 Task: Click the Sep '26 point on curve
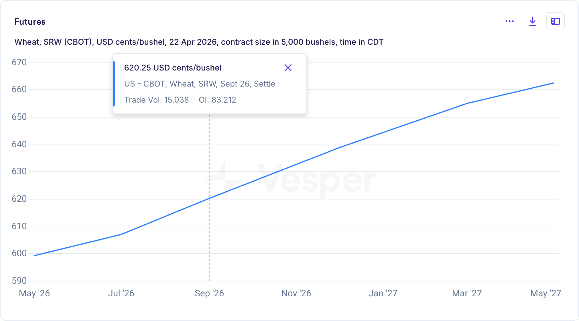209,198
